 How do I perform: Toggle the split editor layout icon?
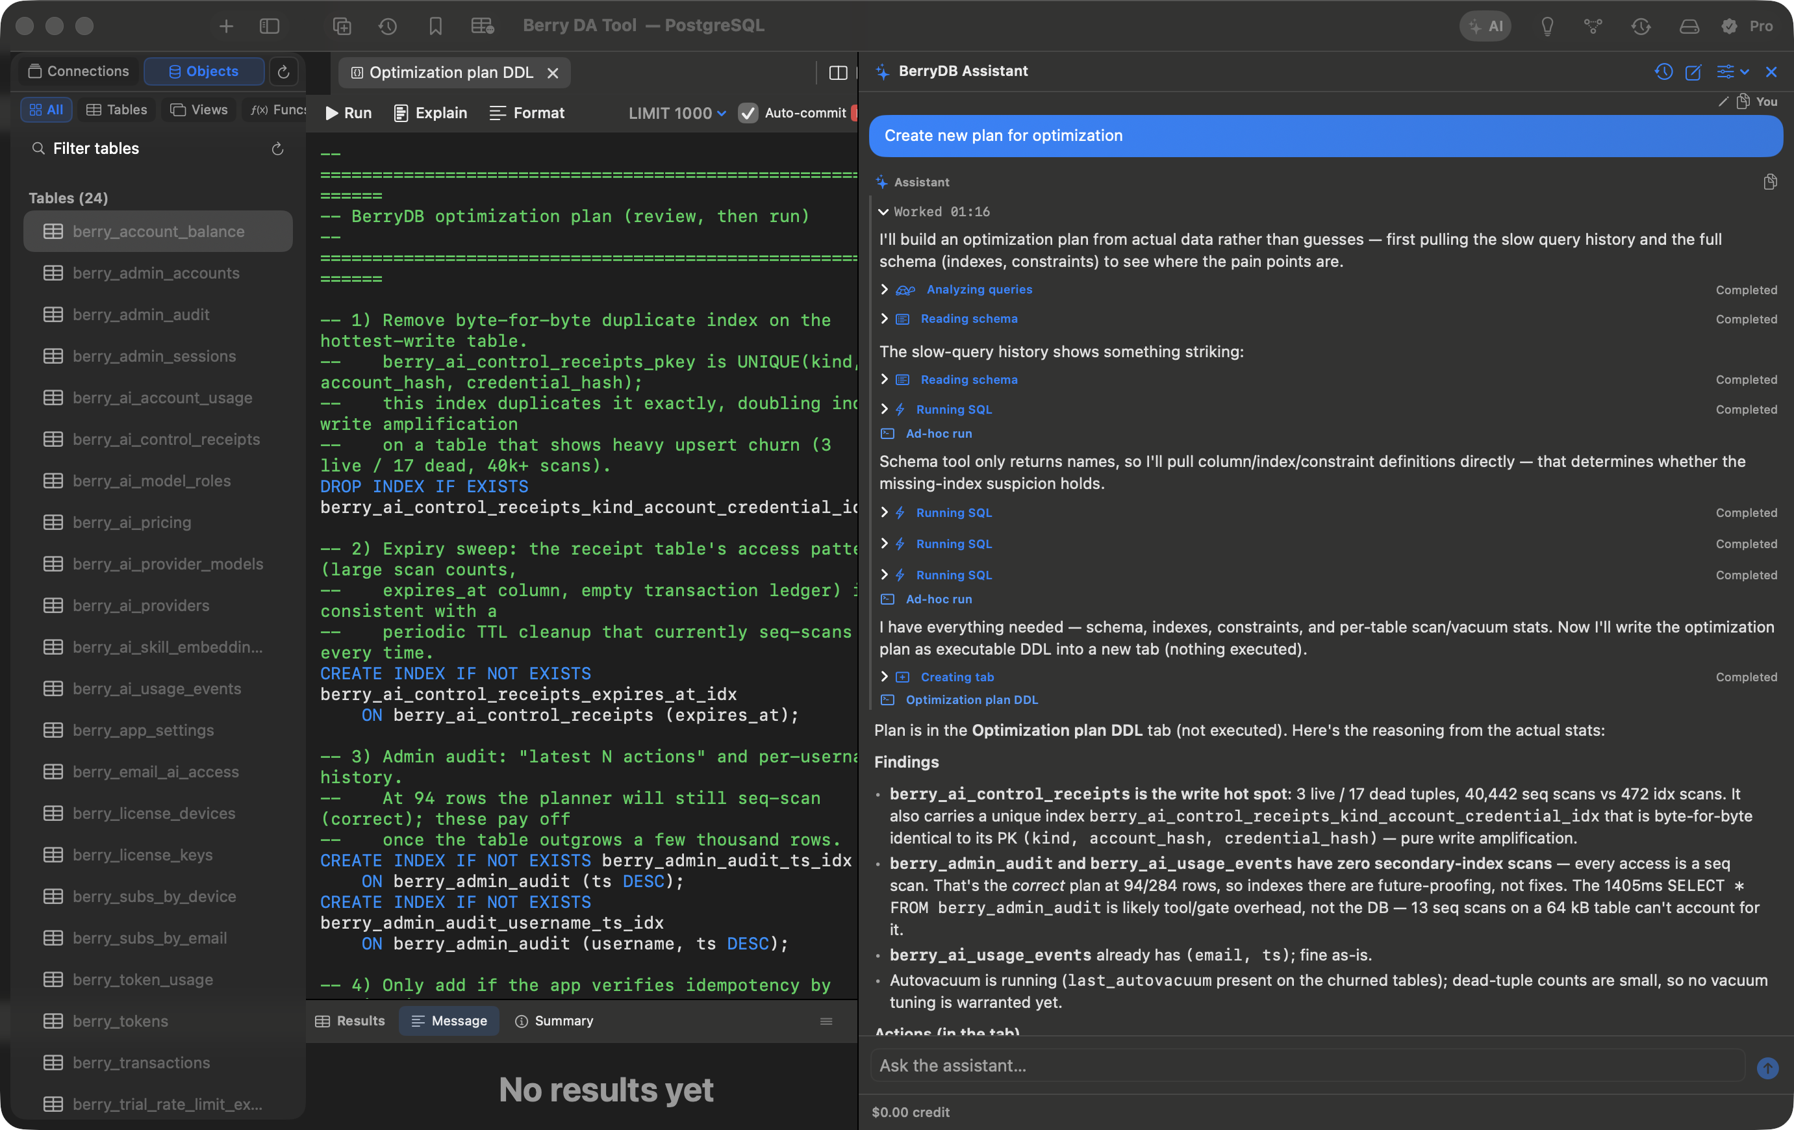point(838,73)
